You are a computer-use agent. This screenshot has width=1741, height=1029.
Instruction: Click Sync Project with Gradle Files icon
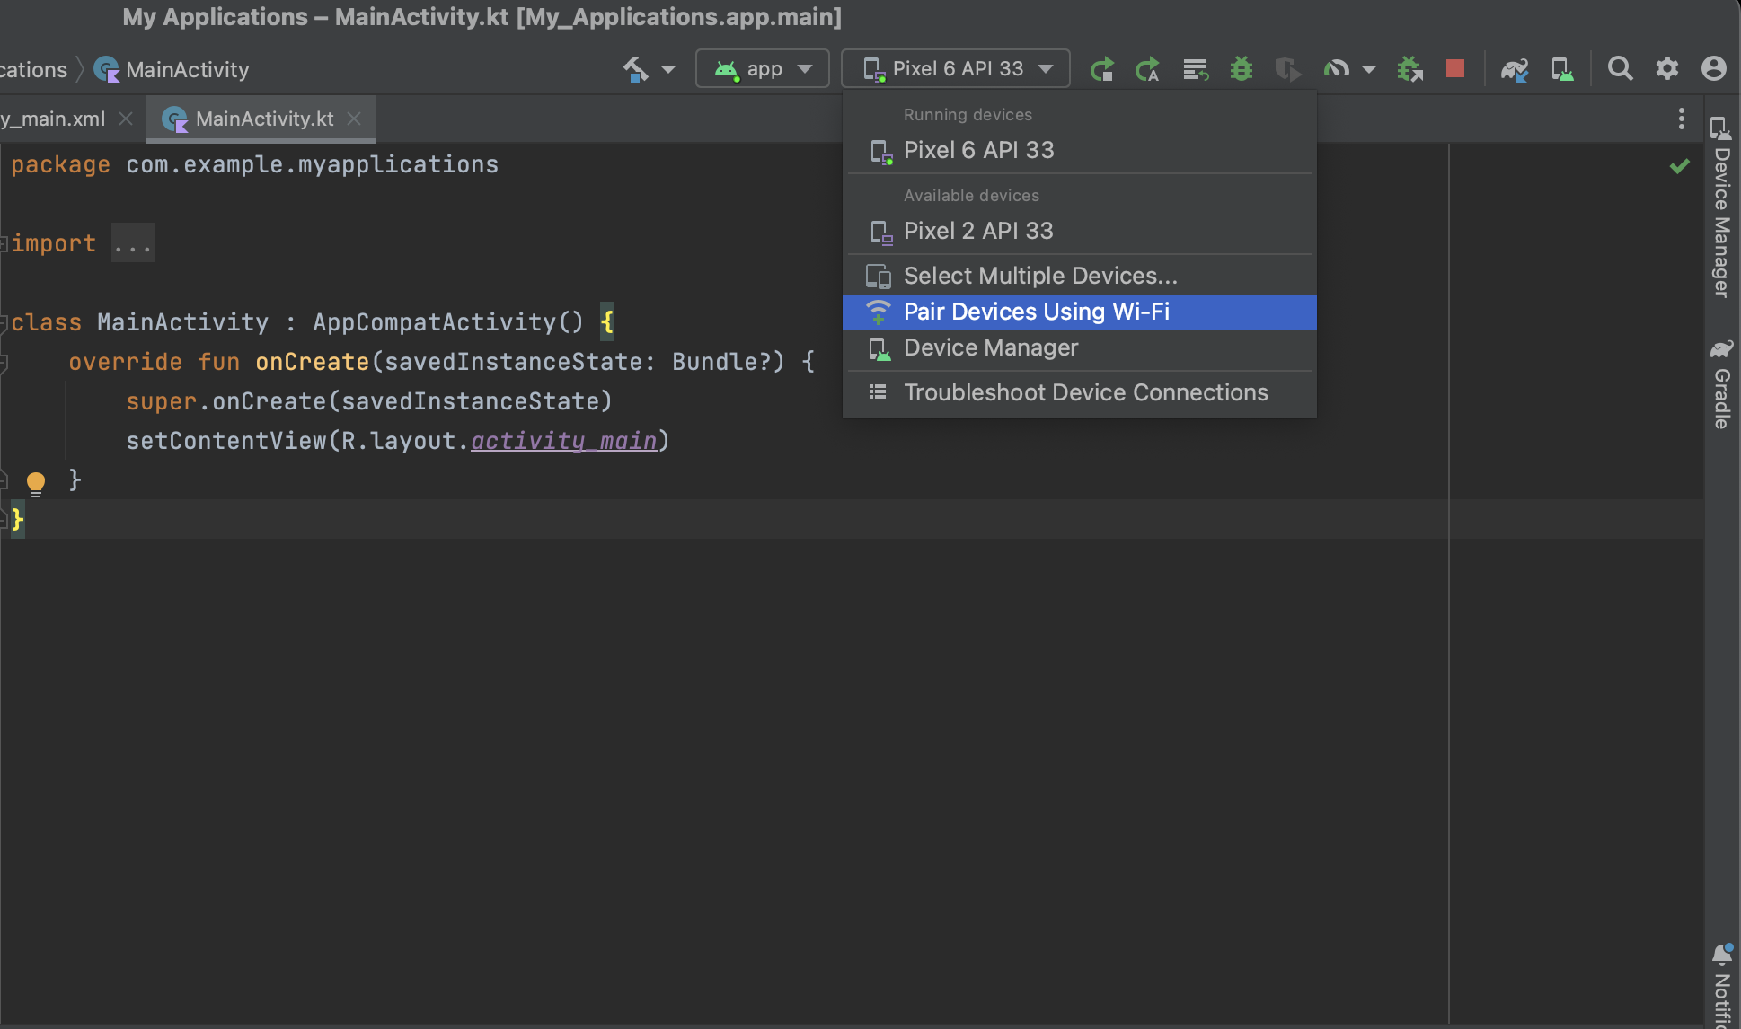[1515, 69]
